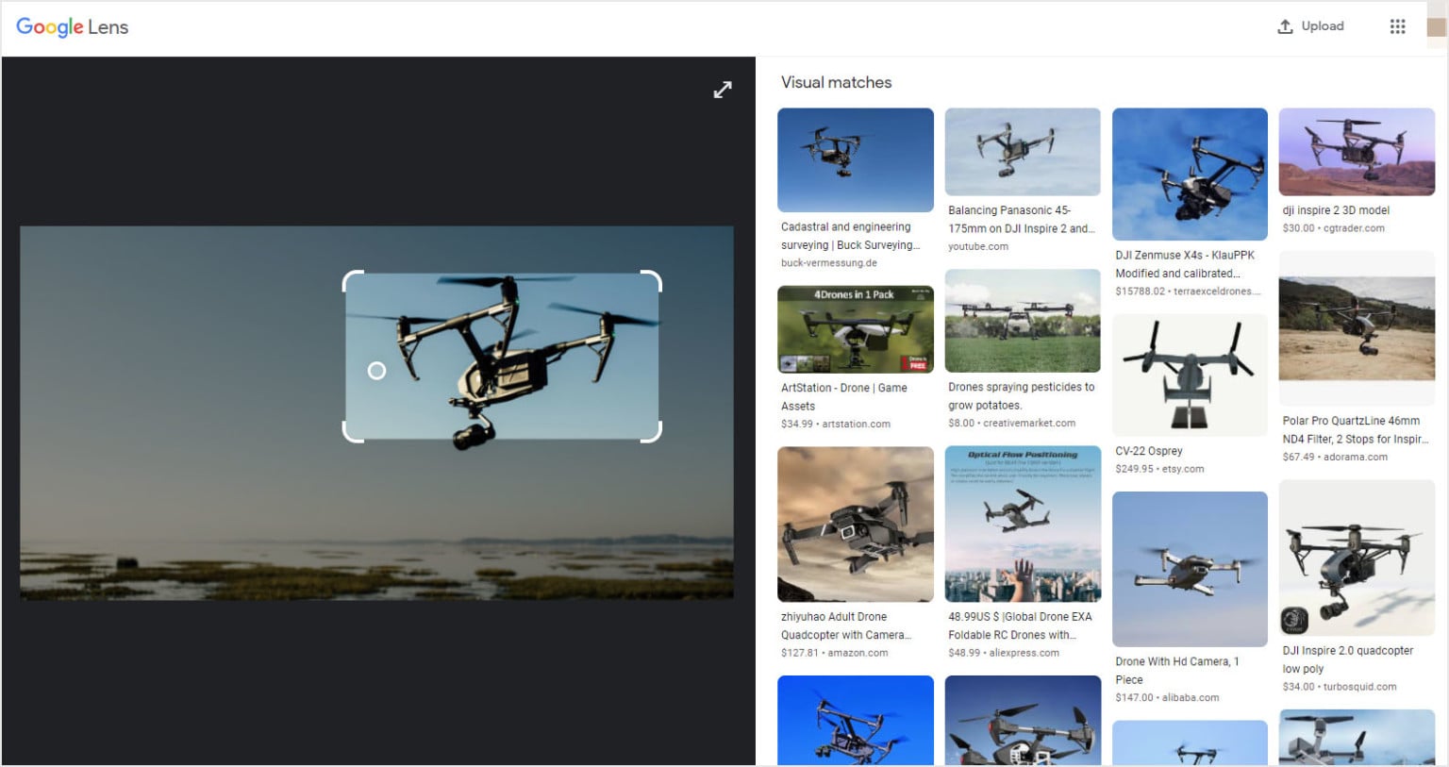Expand the image with the fullscreen arrows icon

[x=722, y=90]
